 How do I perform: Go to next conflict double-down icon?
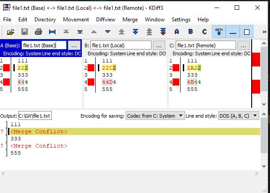pyautogui.click(x=135, y=32)
